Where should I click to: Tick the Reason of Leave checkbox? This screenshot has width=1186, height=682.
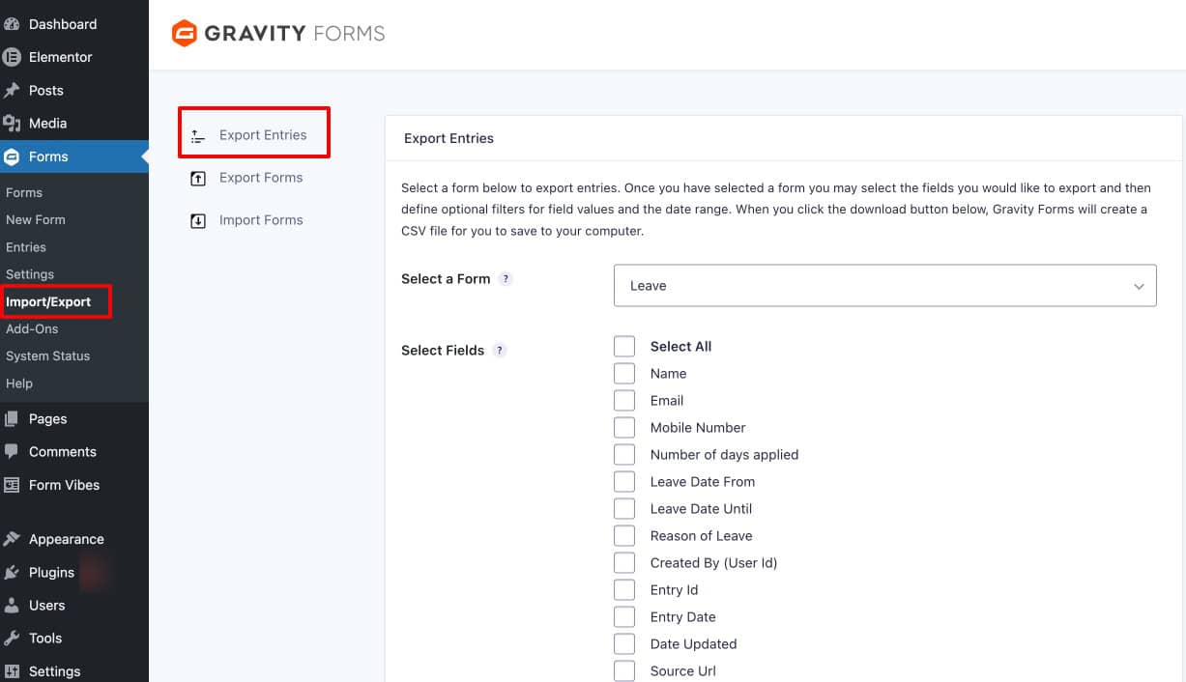624,535
